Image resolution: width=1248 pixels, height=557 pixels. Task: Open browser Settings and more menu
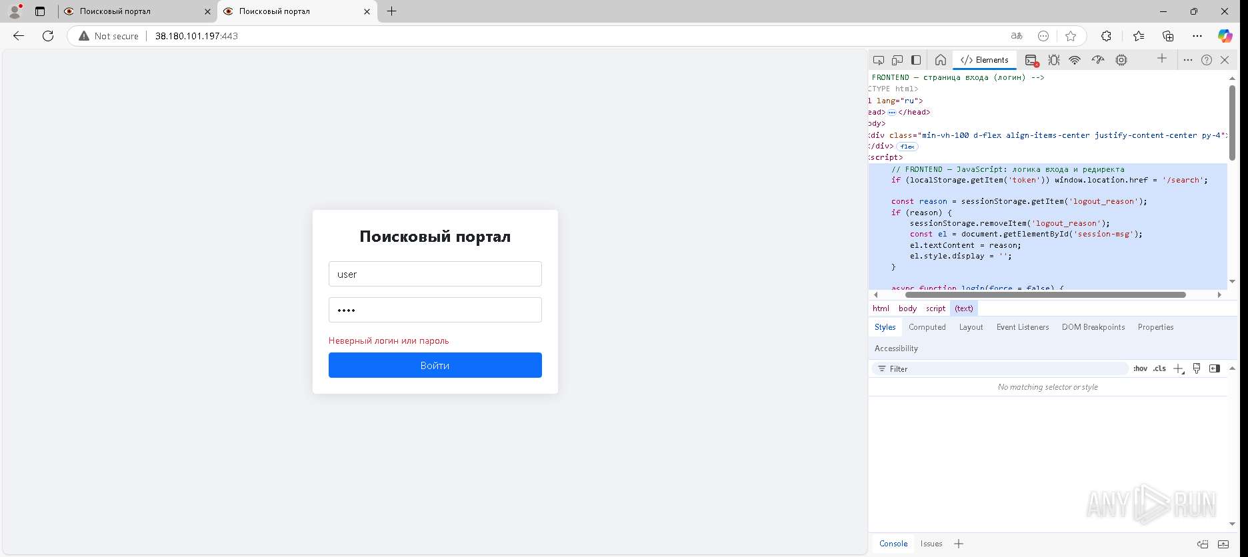click(x=1197, y=36)
